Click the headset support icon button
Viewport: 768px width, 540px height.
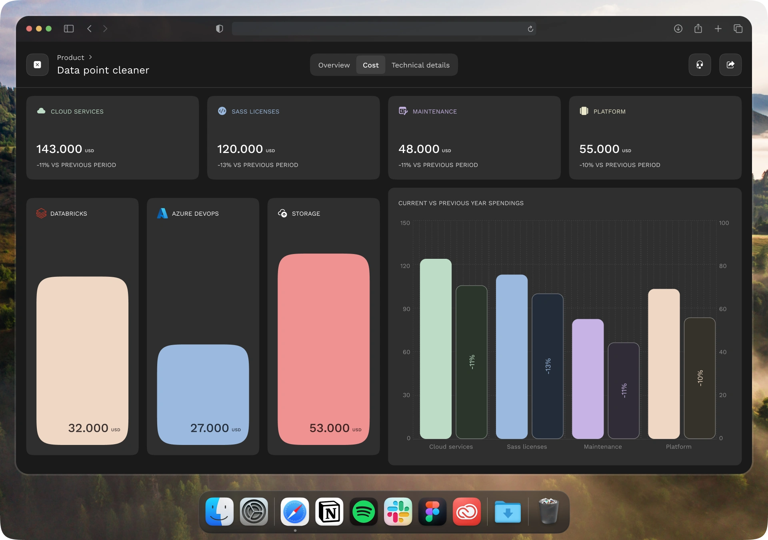coord(700,65)
